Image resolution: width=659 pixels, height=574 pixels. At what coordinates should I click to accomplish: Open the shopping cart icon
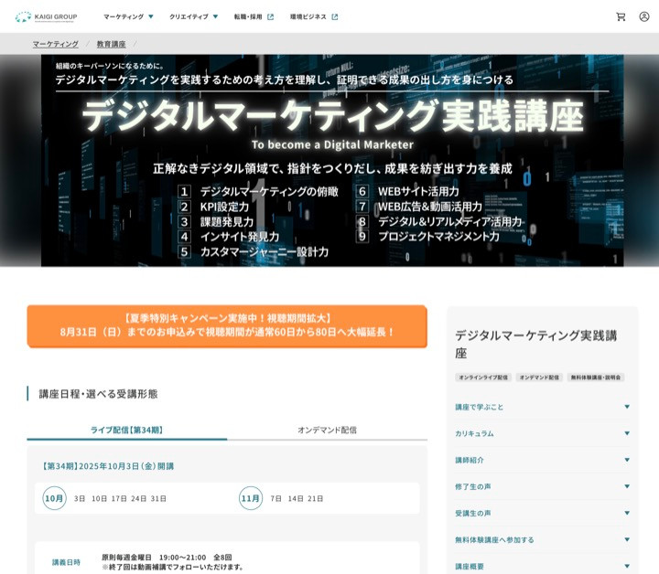(621, 16)
